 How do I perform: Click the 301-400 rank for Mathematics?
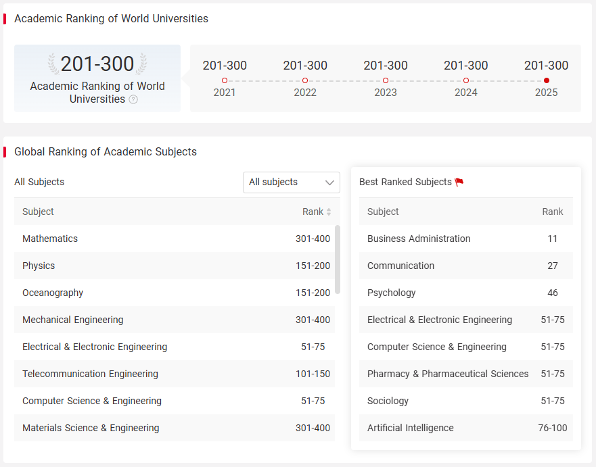pyautogui.click(x=313, y=239)
